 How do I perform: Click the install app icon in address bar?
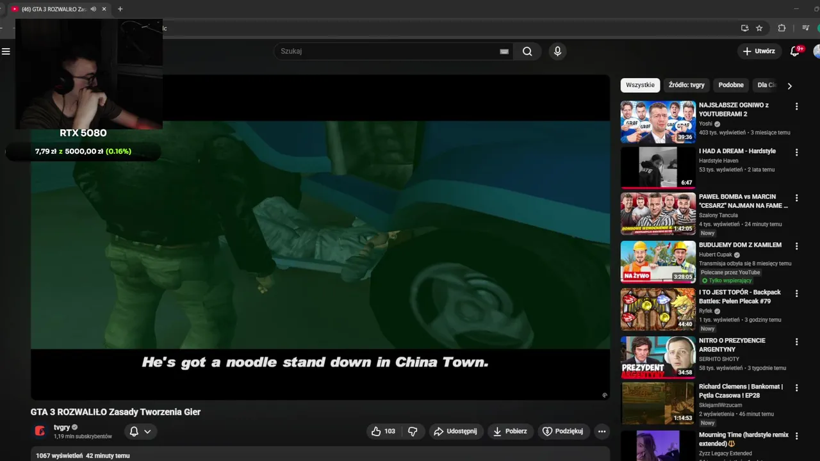744,28
